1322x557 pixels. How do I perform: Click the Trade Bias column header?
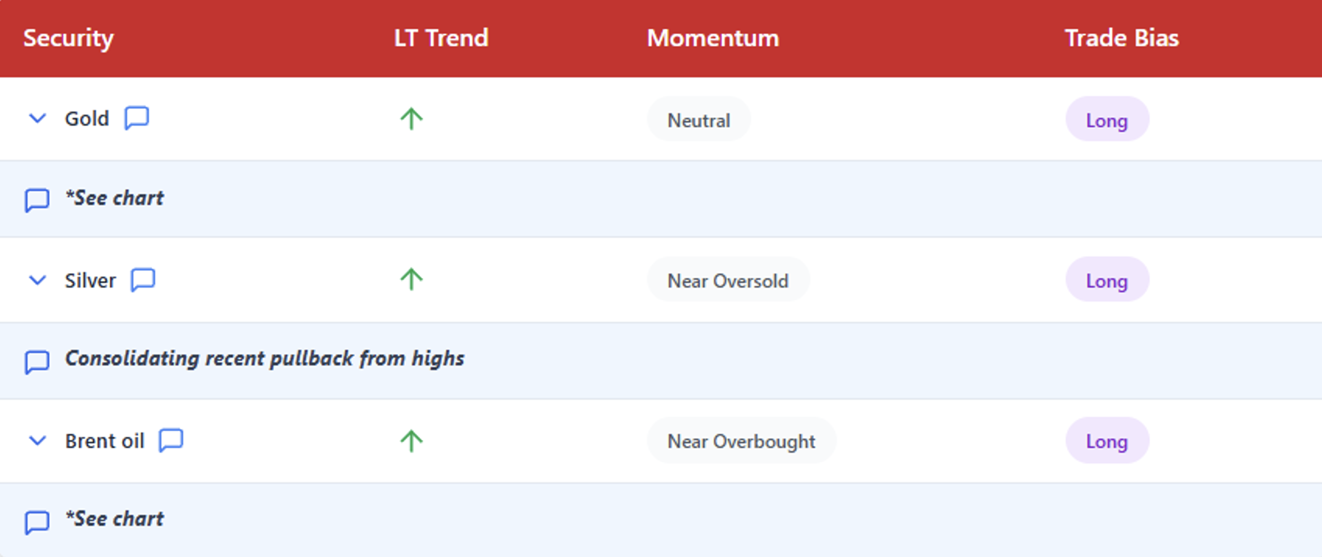tap(1122, 38)
